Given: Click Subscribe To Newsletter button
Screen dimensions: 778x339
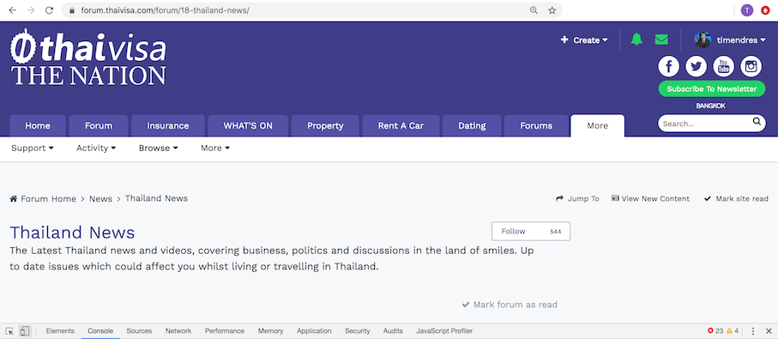Looking at the screenshot, I should tap(711, 89).
